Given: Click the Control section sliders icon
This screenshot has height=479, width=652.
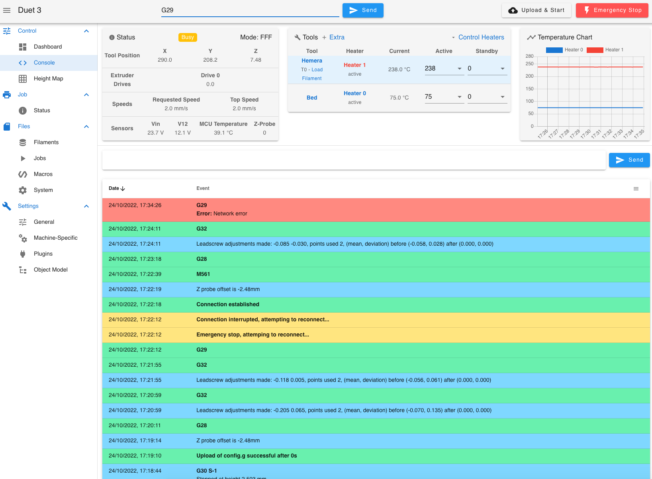Looking at the screenshot, I should tap(7, 31).
